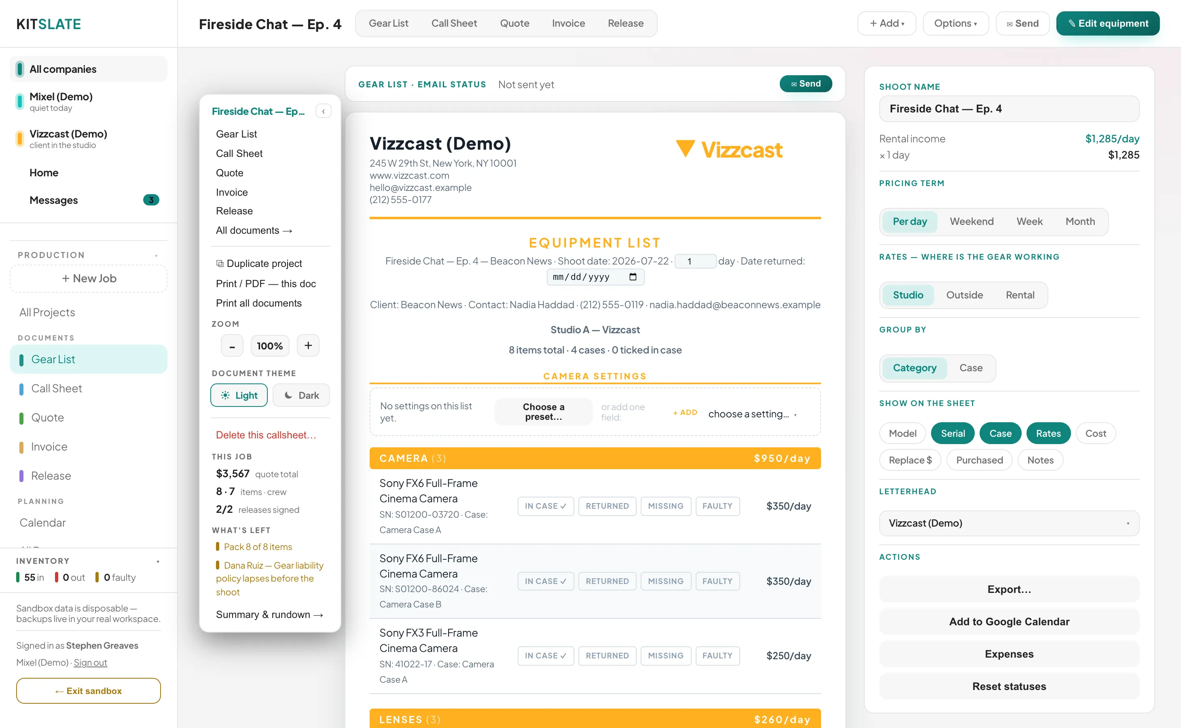This screenshot has height=728, width=1181.
Task: Set rates location to Rental
Action: pyautogui.click(x=1020, y=295)
